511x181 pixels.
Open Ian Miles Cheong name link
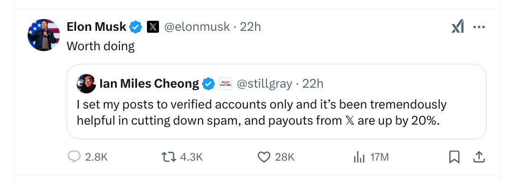click(149, 84)
